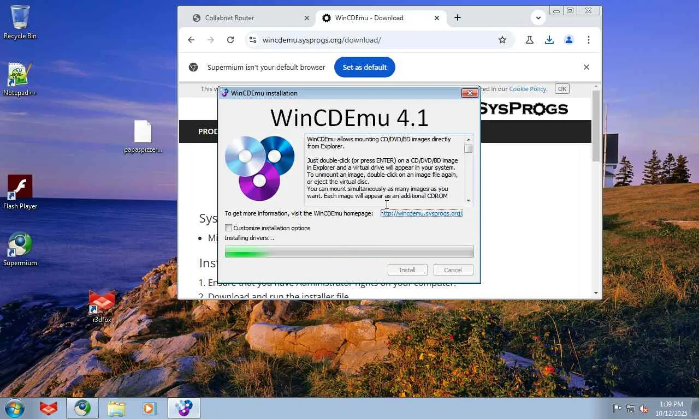Select the papaspizzer file on the desktop

click(143, 136)
